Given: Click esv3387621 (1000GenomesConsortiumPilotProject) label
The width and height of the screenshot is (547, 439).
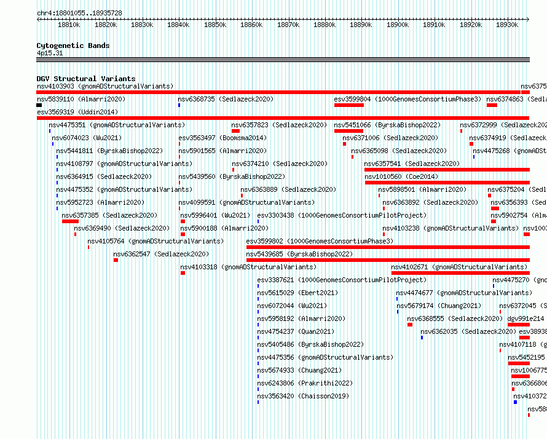Looking at the screenshot, I should click(342, 280).
